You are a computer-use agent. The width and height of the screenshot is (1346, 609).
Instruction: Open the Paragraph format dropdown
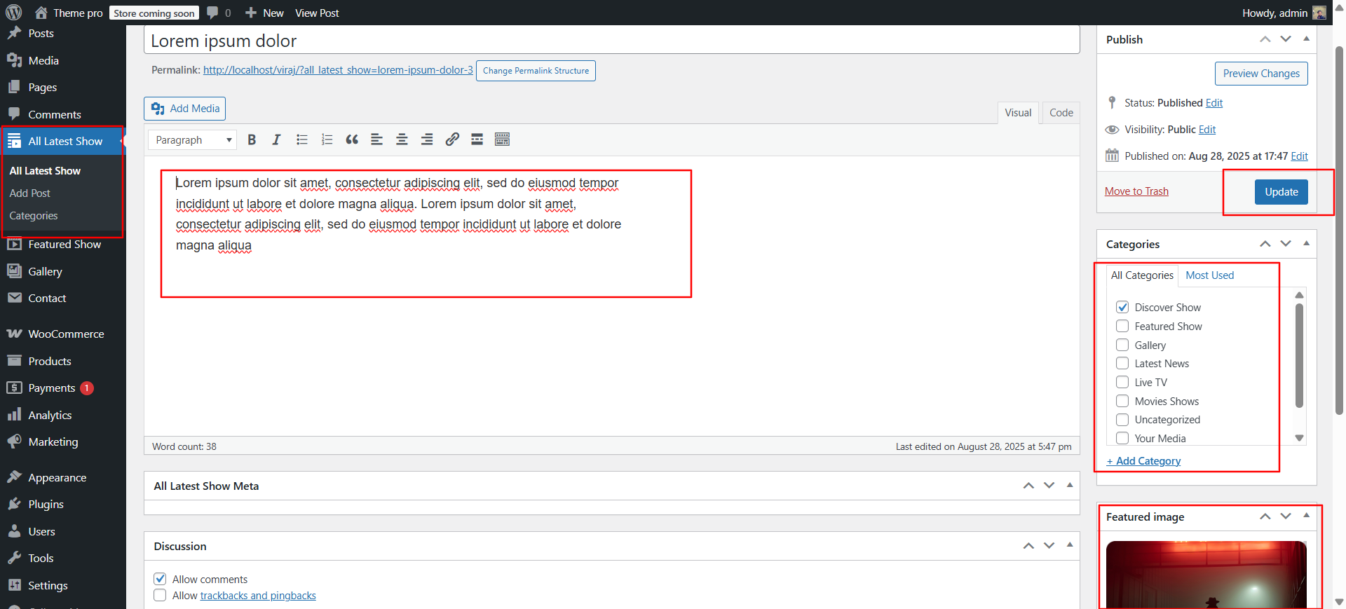point(193,140)
